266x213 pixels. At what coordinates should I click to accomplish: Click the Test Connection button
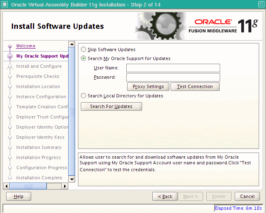(x=195, y=86)
